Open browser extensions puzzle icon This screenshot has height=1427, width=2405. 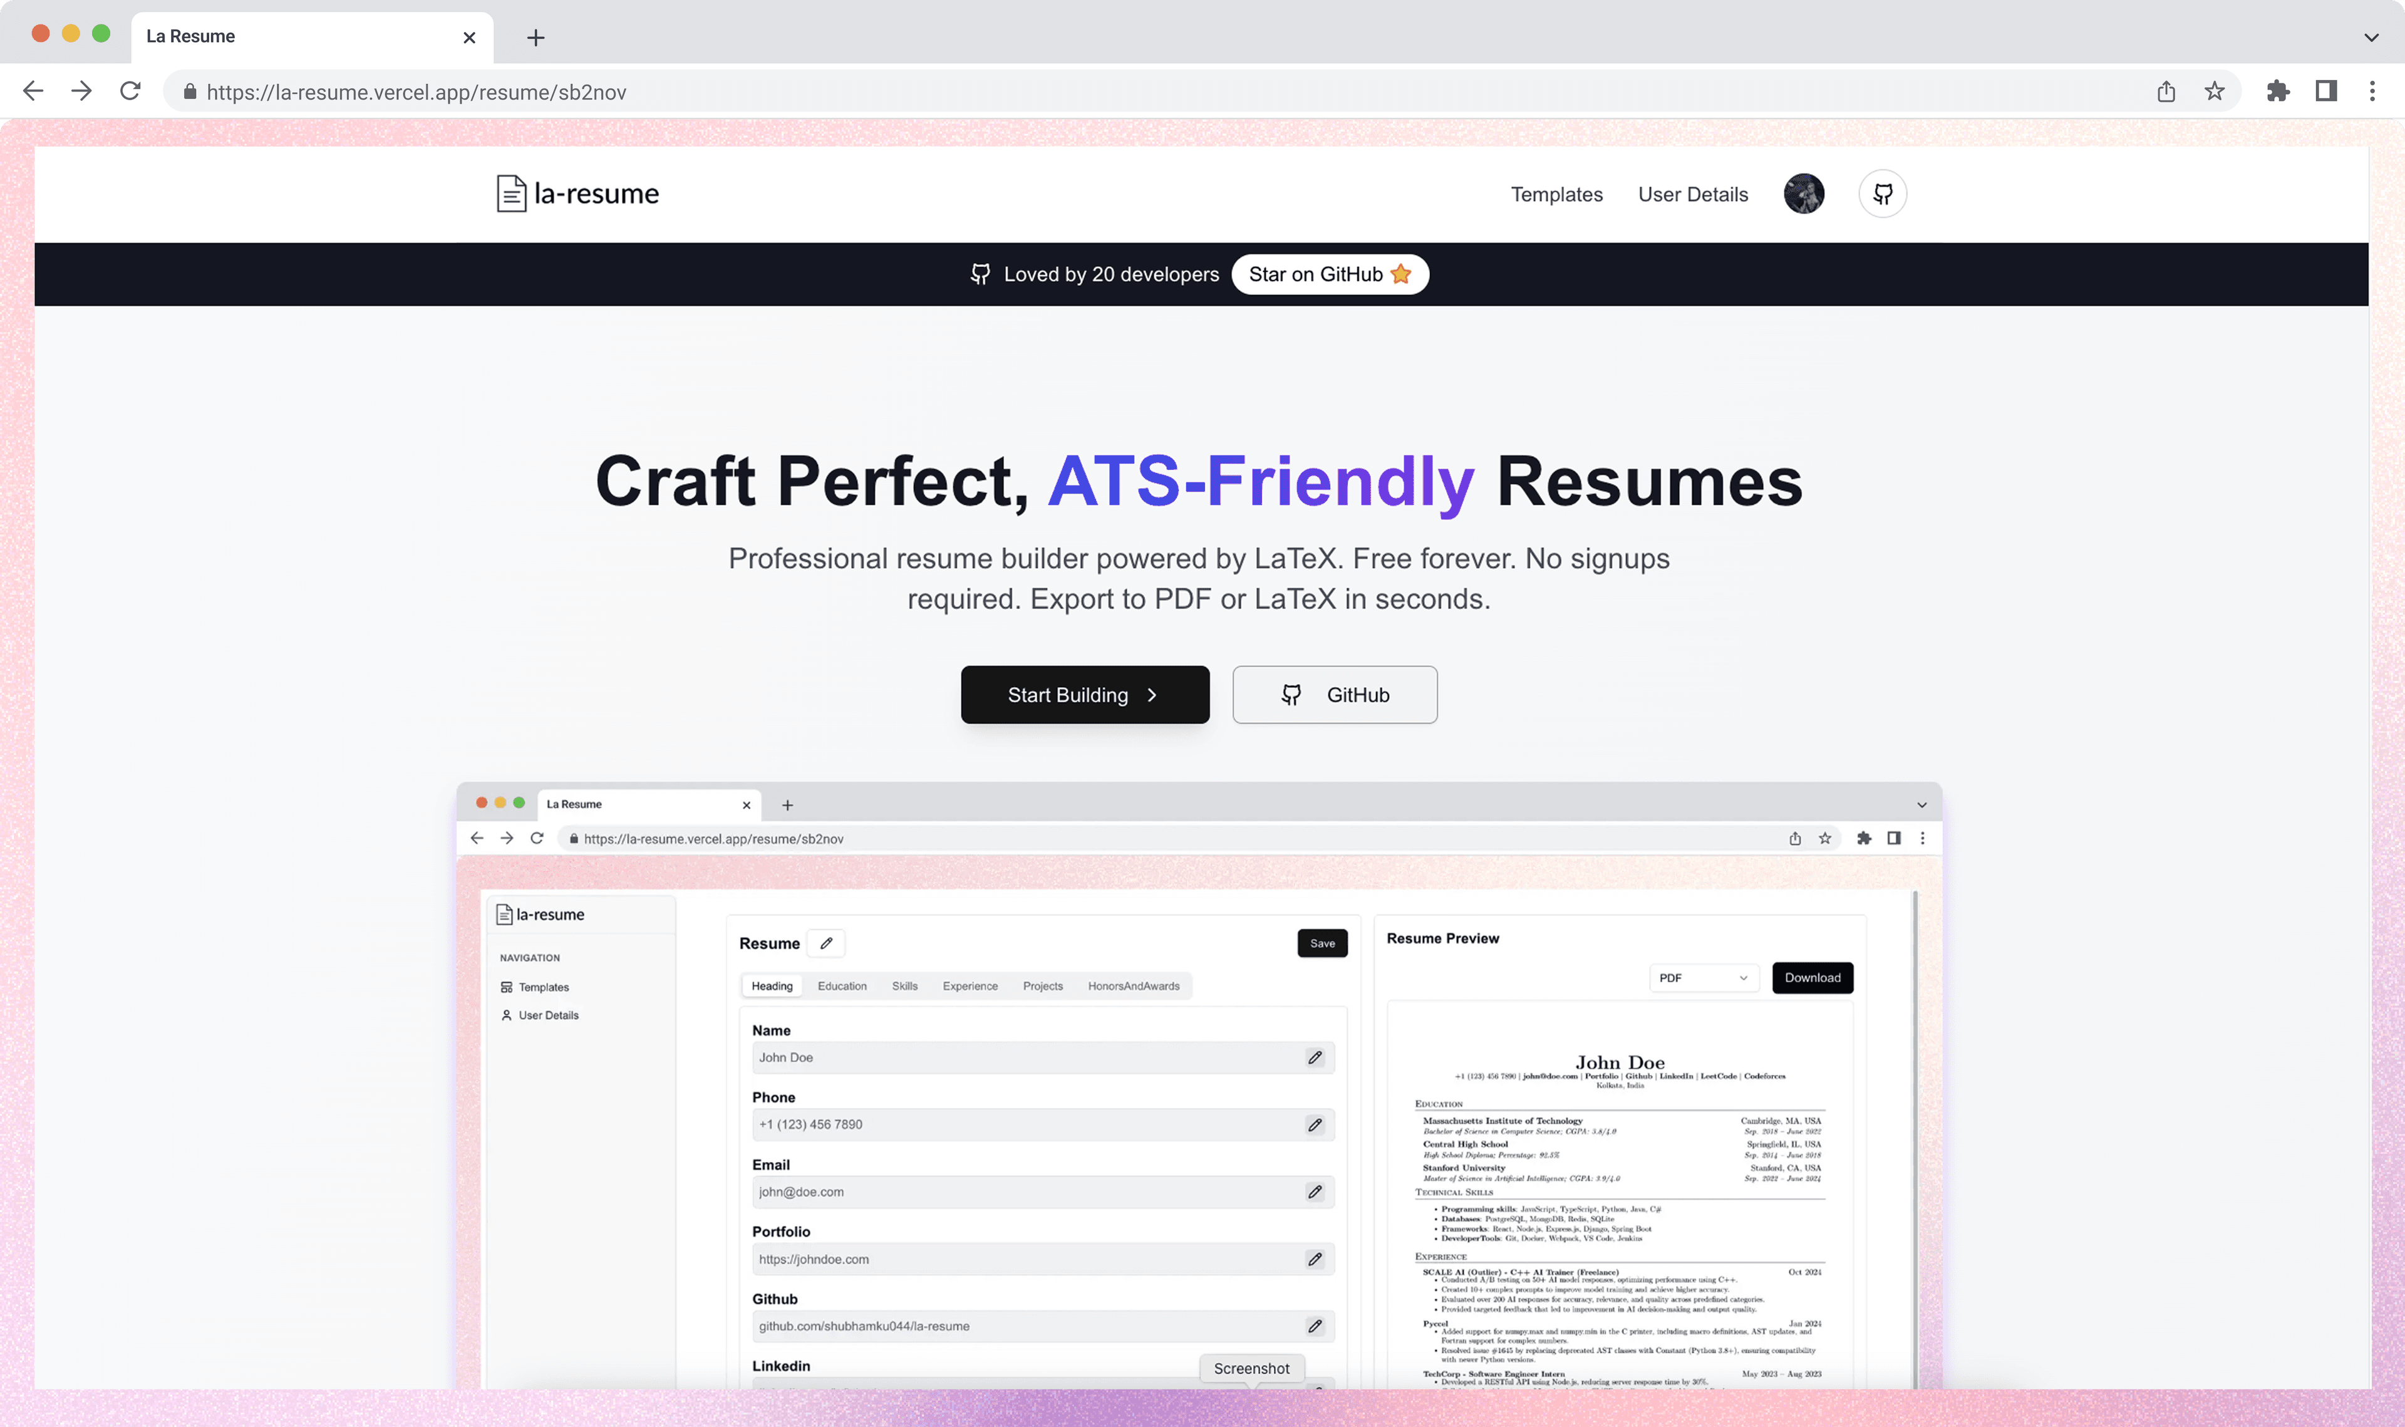(x=2277, y=91)
